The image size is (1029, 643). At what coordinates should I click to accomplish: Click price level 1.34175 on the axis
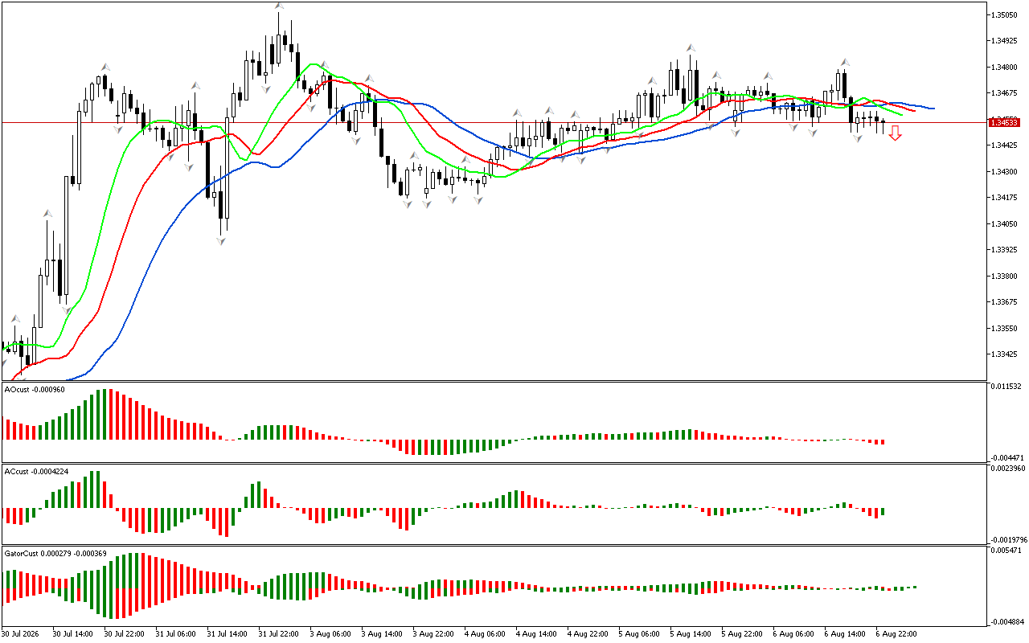click(1005, 198)
